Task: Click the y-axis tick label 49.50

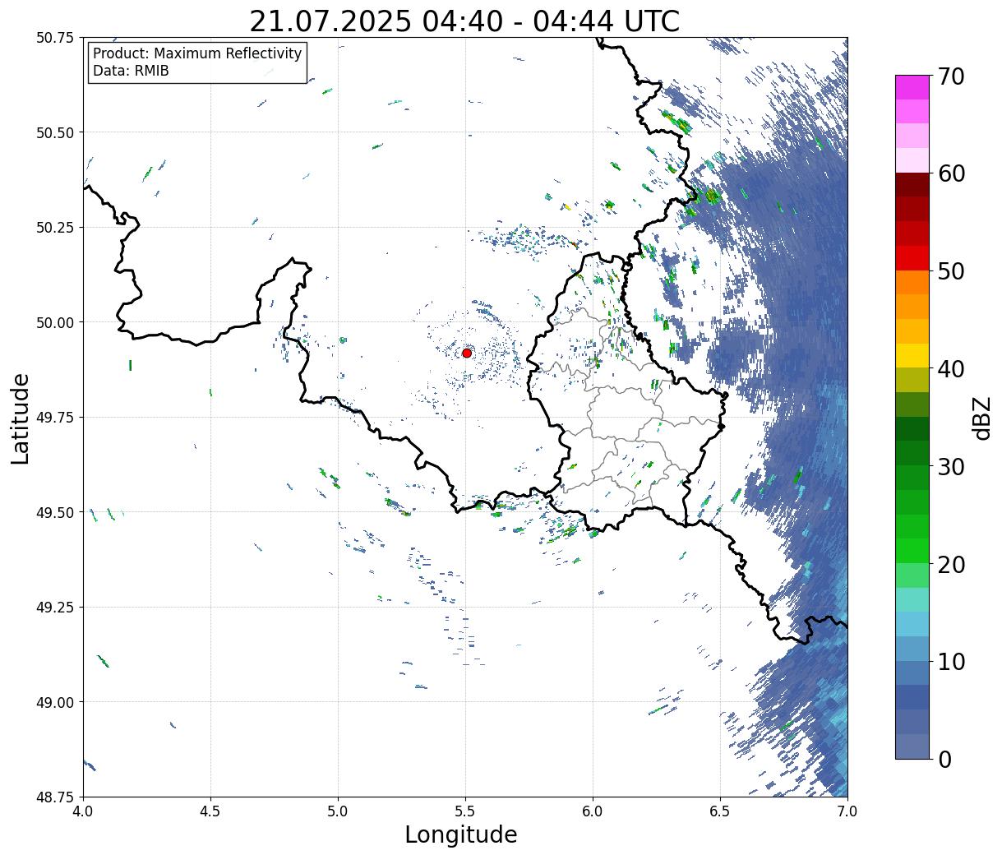Action: coord(55,512)
